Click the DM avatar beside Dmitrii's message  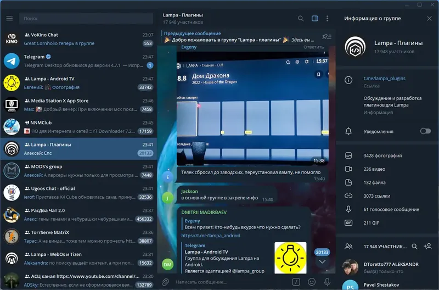(x=168, y=265)
